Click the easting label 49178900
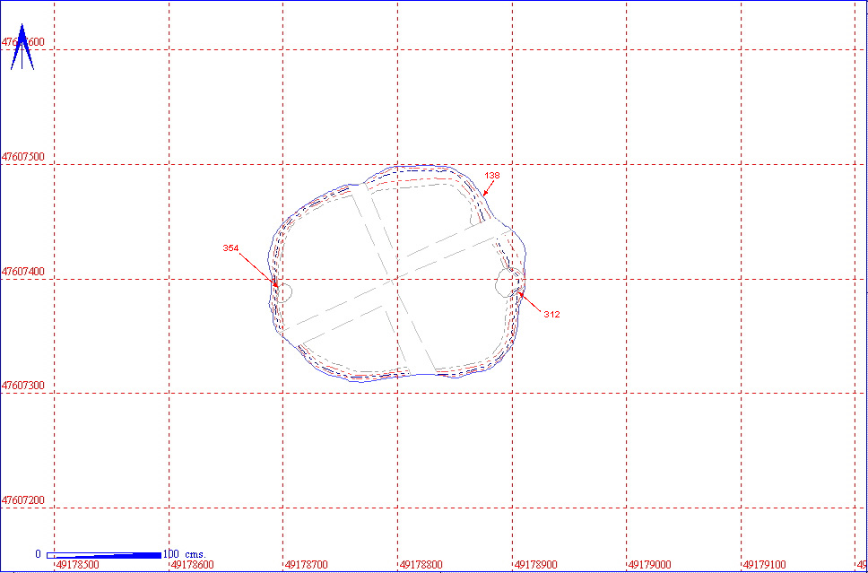This screenshot has width=868, height=573. click(536, 565)
